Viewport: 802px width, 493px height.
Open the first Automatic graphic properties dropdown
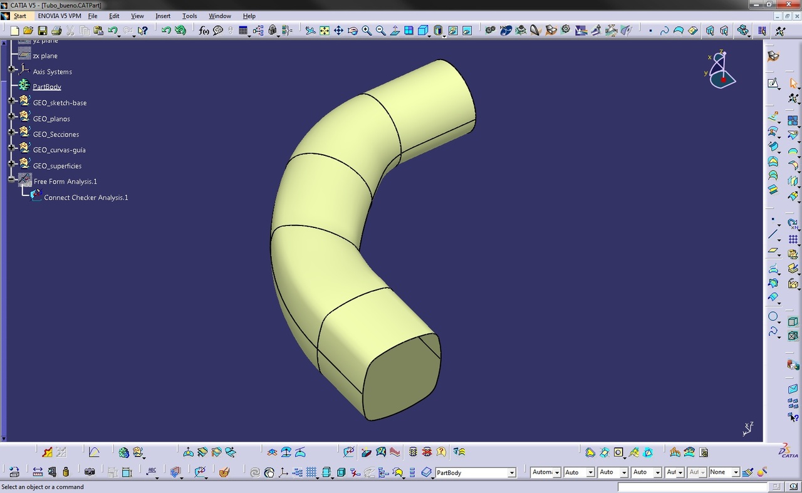point(557,472)
